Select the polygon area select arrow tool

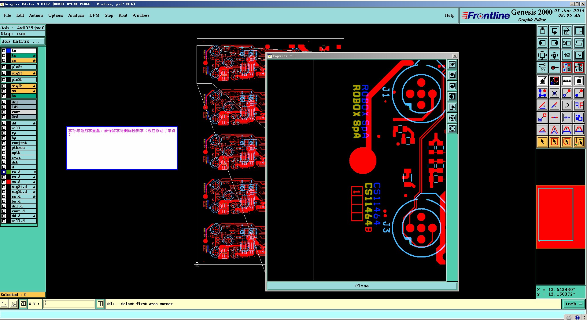tap(567, 142)
